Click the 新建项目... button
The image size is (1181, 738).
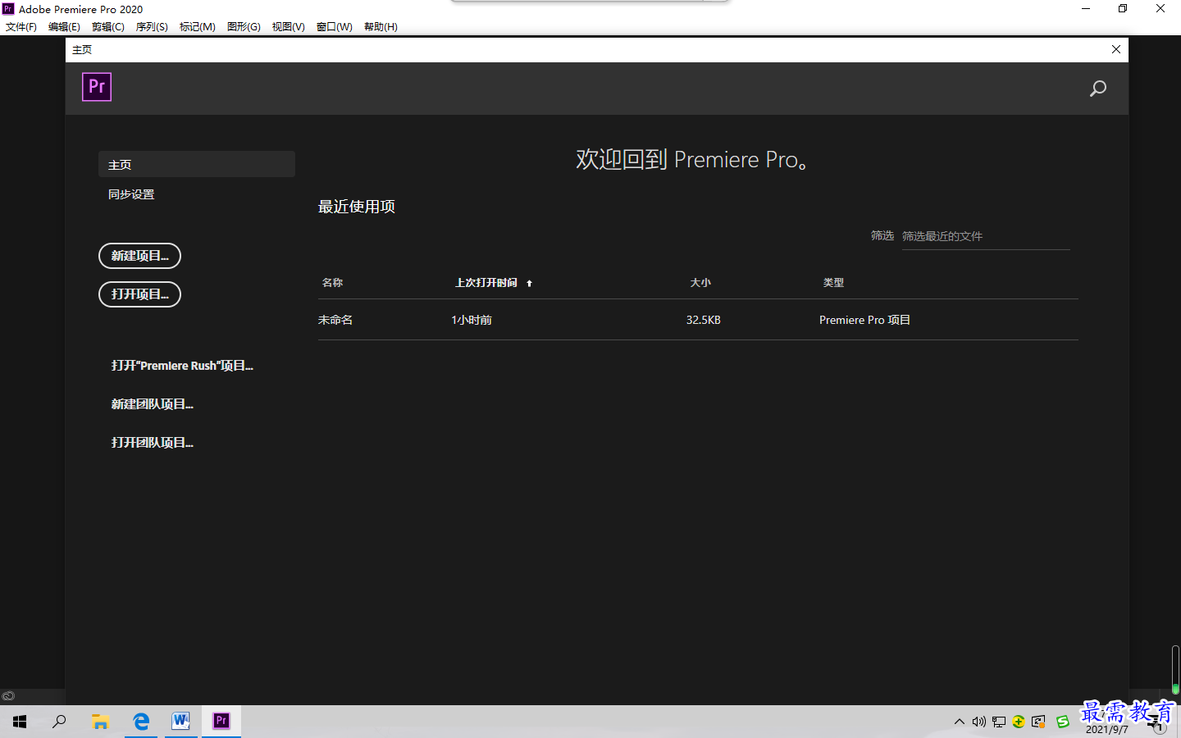click(x=139, y=256)
